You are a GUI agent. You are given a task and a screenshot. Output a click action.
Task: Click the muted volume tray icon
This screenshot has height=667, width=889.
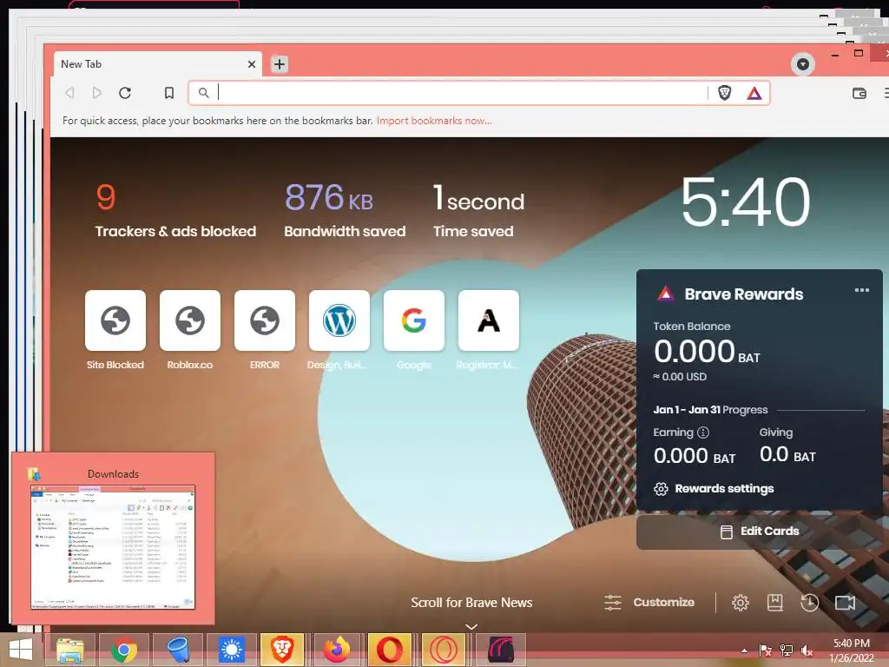point(807,650)
